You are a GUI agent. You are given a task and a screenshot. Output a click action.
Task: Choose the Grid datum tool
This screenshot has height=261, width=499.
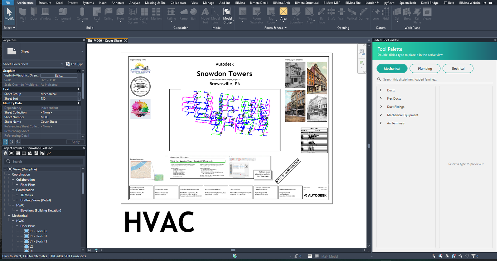pos(386,14)
